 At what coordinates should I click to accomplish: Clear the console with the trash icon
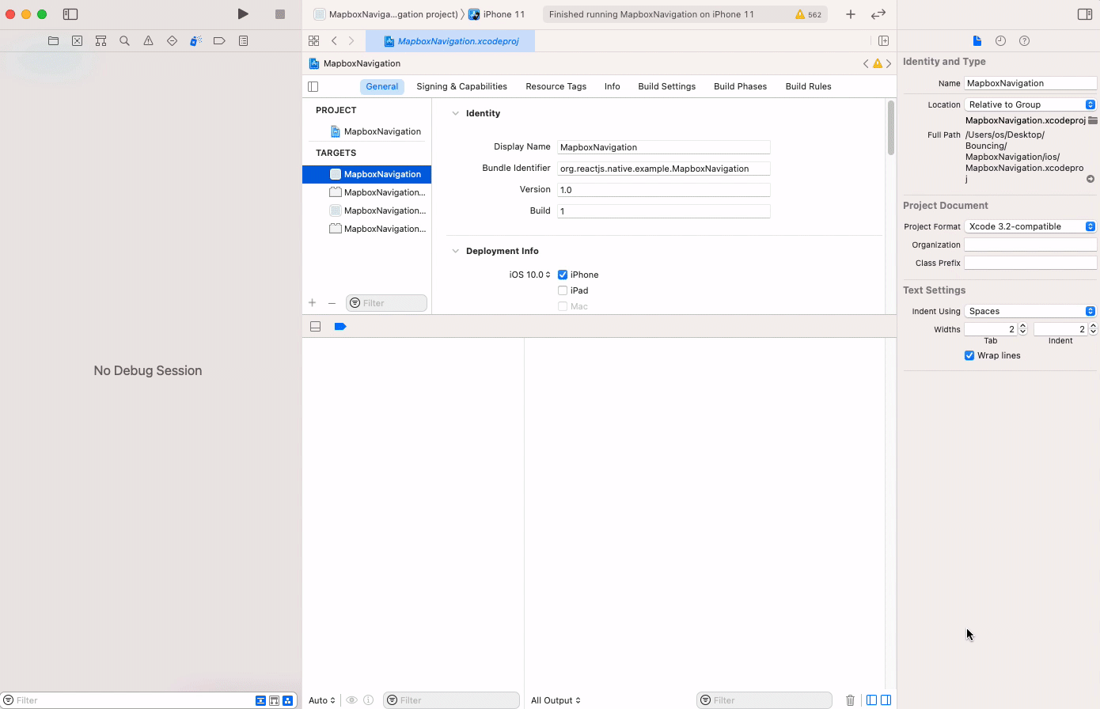coord(850,700)
